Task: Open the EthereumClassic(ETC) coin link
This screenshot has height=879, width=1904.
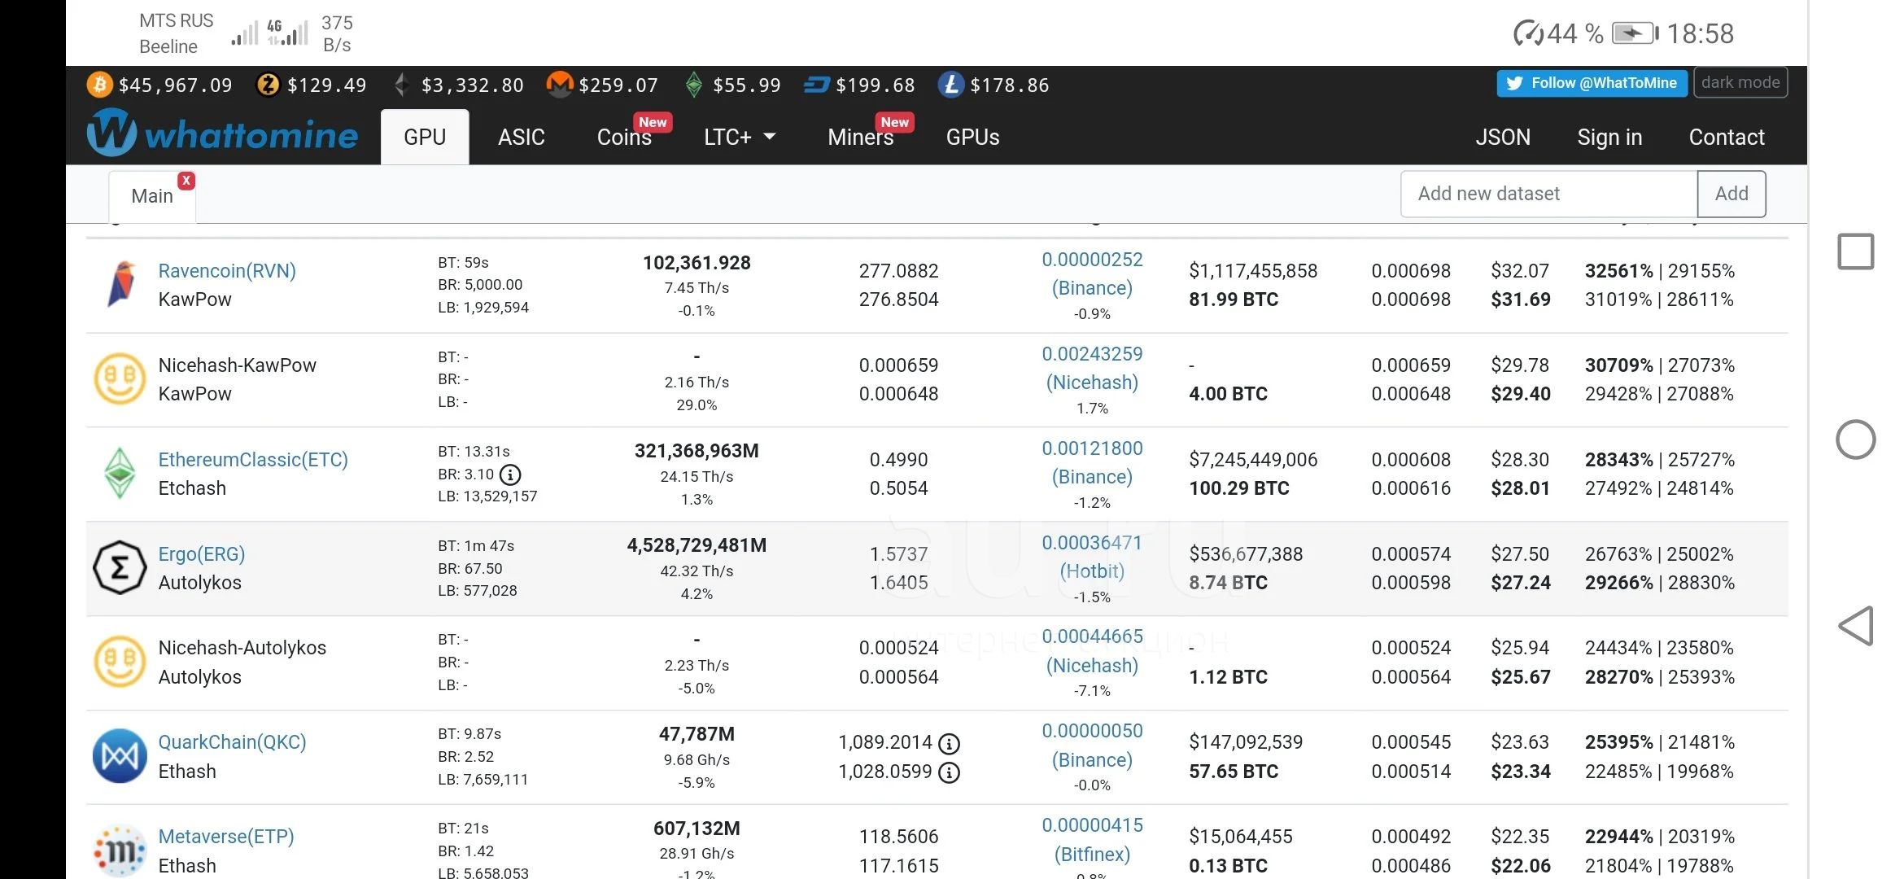Action: pyautogui.click(x=253, y=460)
